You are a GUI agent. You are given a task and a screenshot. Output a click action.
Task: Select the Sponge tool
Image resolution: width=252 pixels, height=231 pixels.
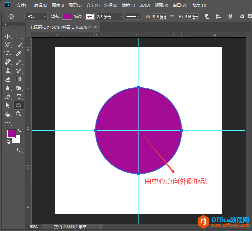[19, 88]
